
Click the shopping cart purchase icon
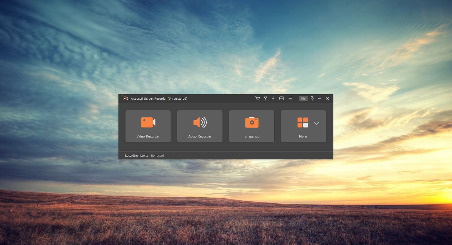(258, 98)
